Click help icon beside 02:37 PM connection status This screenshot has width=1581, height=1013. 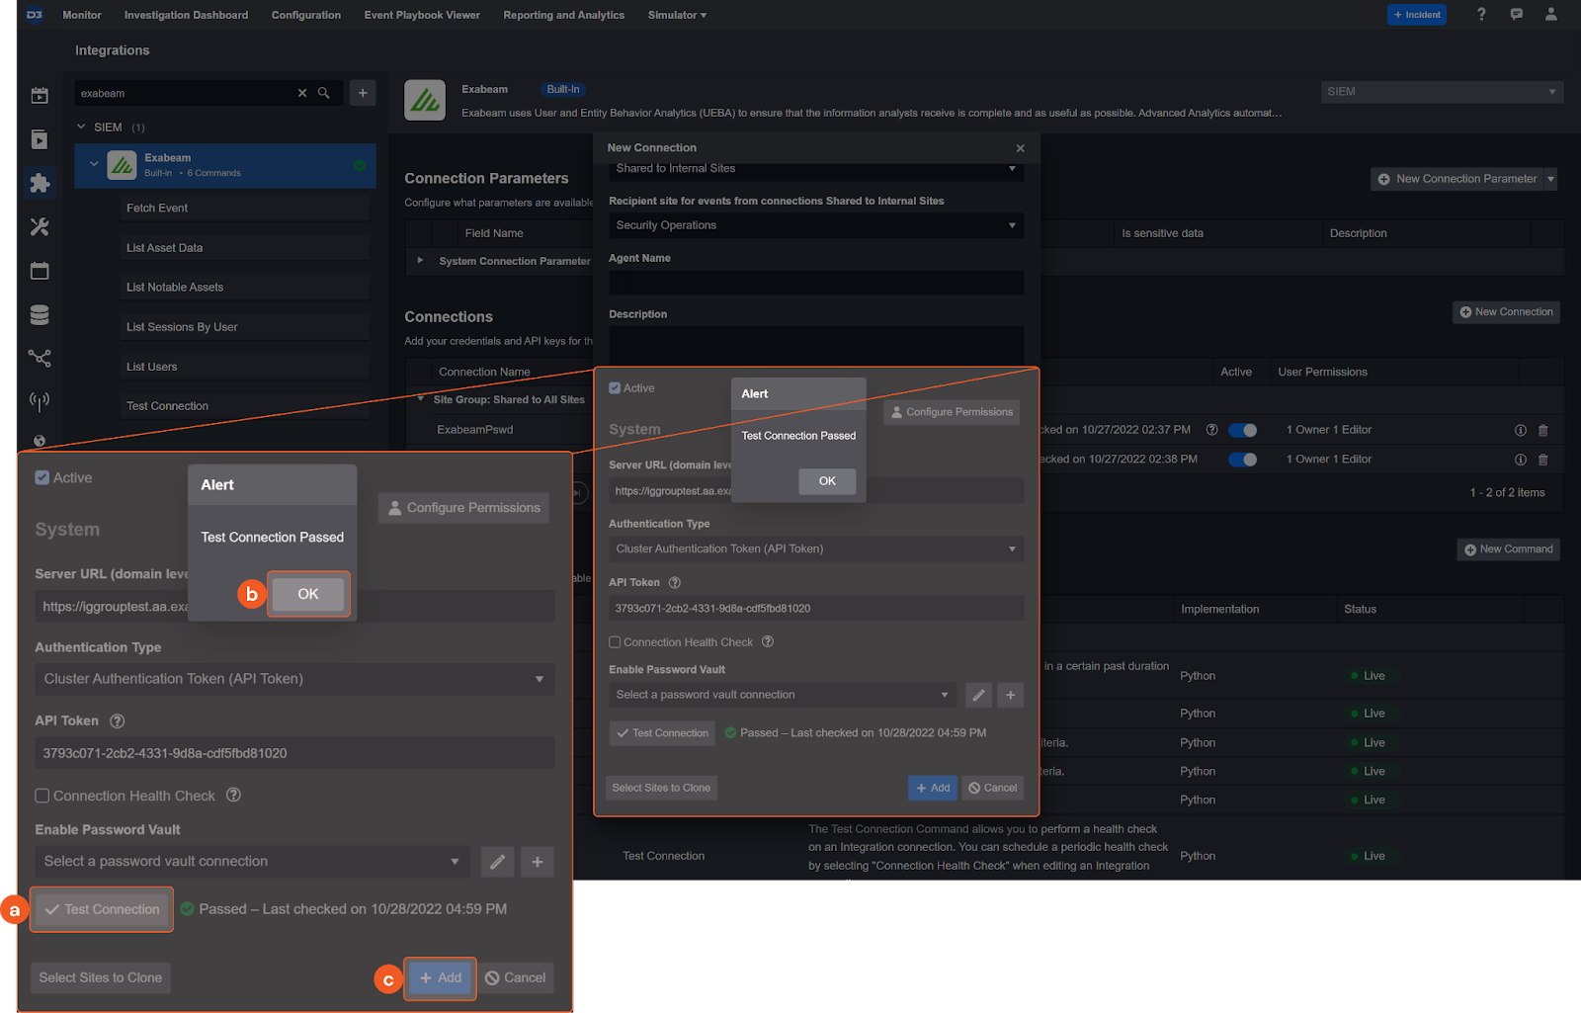pos(1211,430)
